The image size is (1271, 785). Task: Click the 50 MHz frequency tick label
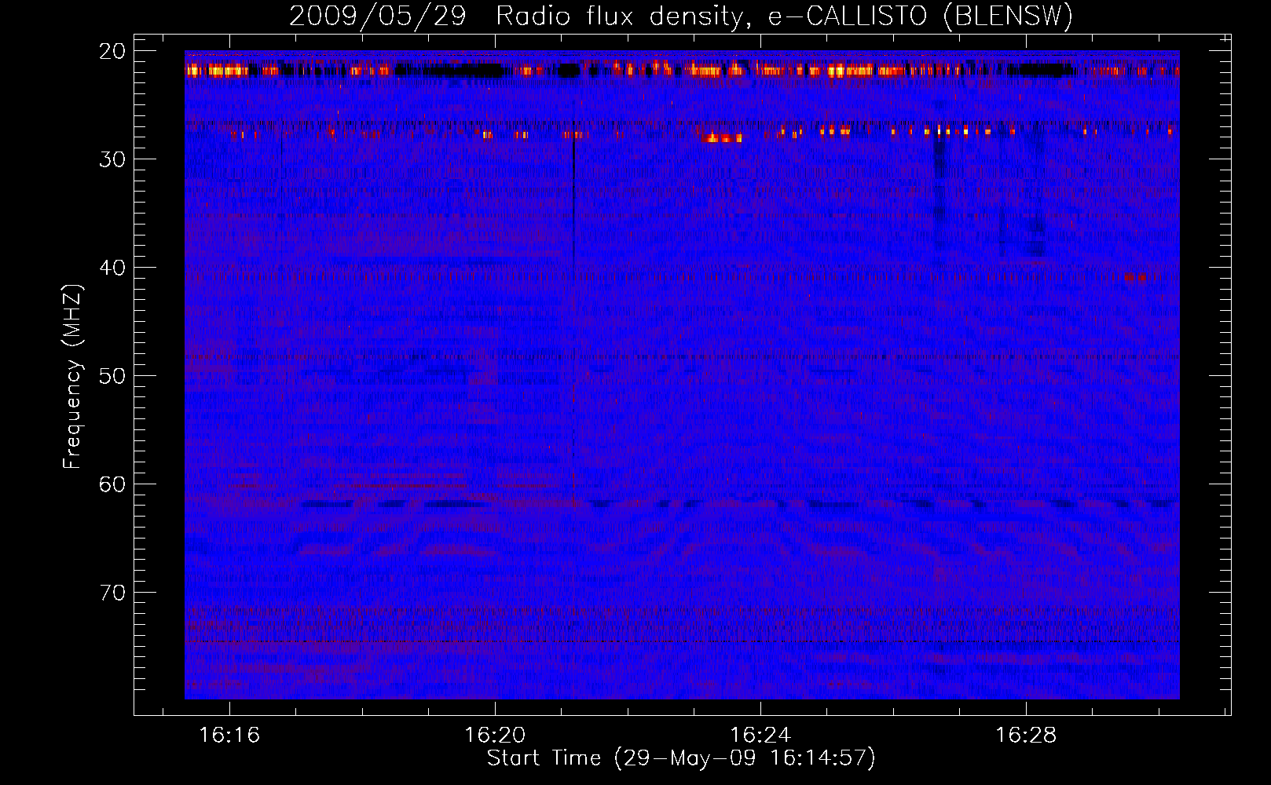tap(112, 375)
